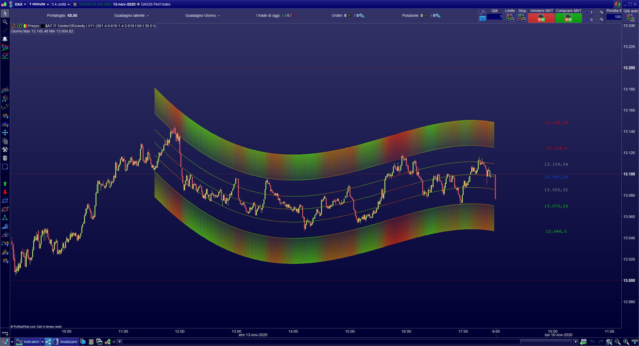Open the alert bell tool
Viewport: 639px width, 346px height.
click(5, 39)
